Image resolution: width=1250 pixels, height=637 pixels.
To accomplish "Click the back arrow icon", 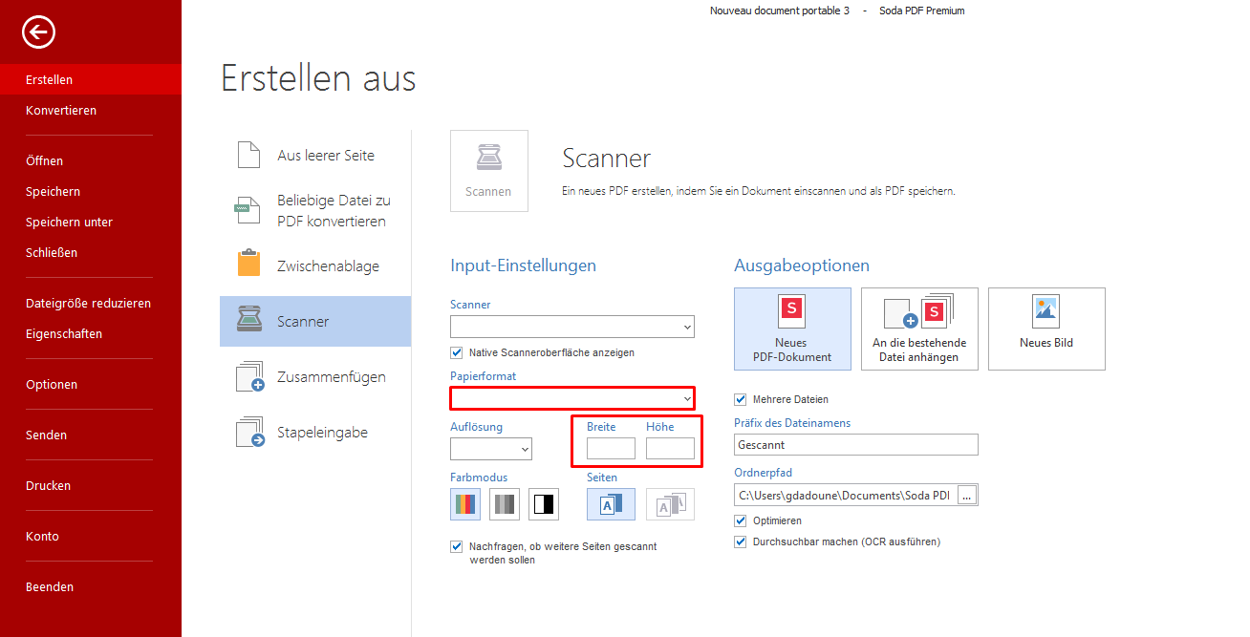I will [x=39, y=33].
